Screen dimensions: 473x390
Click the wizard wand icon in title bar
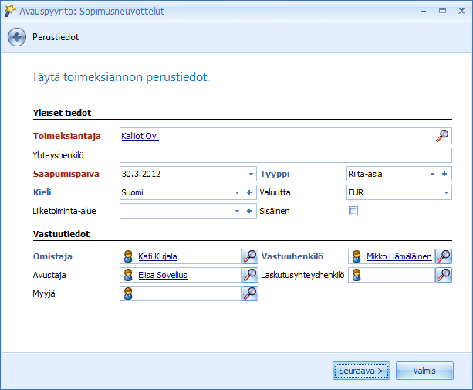click(10, 11)
